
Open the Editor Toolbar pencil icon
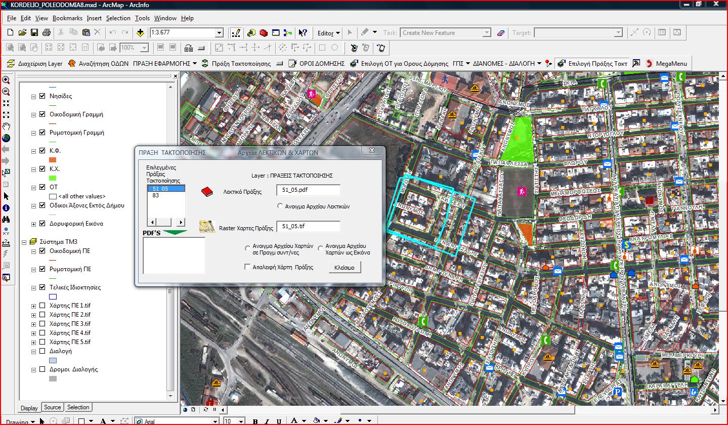[236, 33]
